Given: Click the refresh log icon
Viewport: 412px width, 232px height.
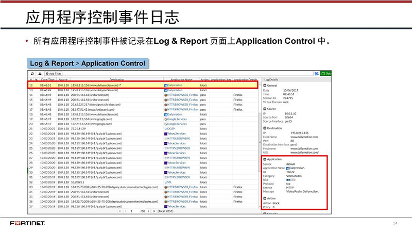Looking at the screenshot, I should pos(32,74).
